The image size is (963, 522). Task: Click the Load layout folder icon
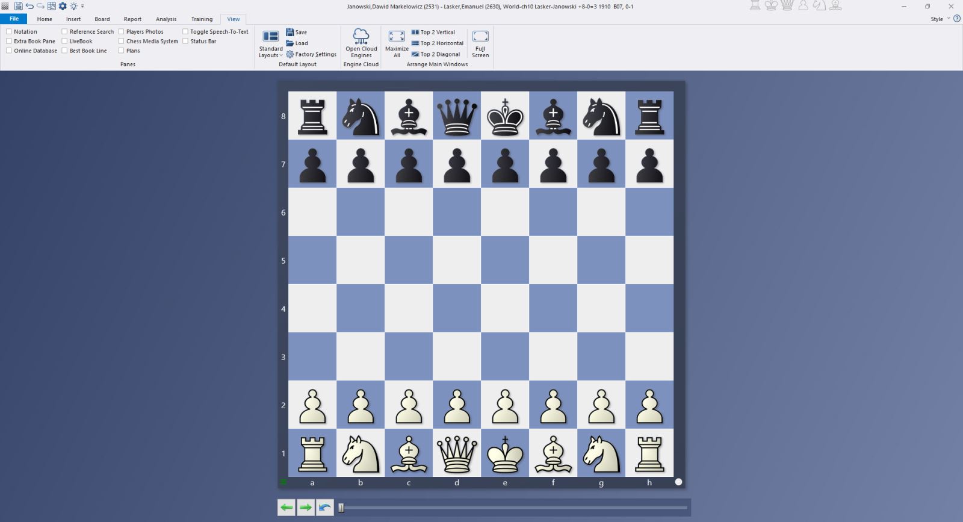point(290,43)
